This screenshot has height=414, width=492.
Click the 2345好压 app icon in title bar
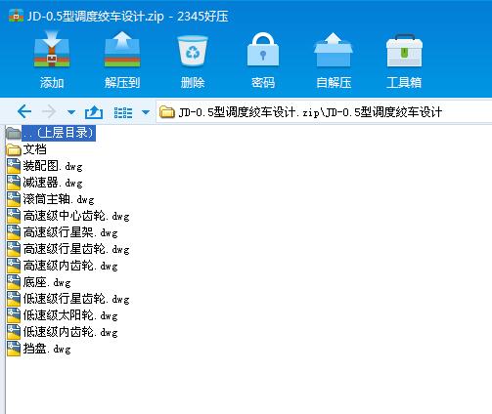[16, 16]
